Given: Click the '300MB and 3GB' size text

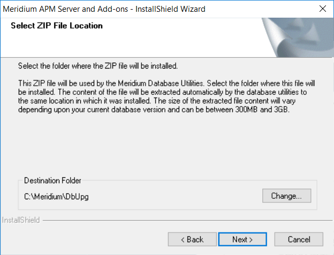Looking at the screenshot, I should coord(262,110).
